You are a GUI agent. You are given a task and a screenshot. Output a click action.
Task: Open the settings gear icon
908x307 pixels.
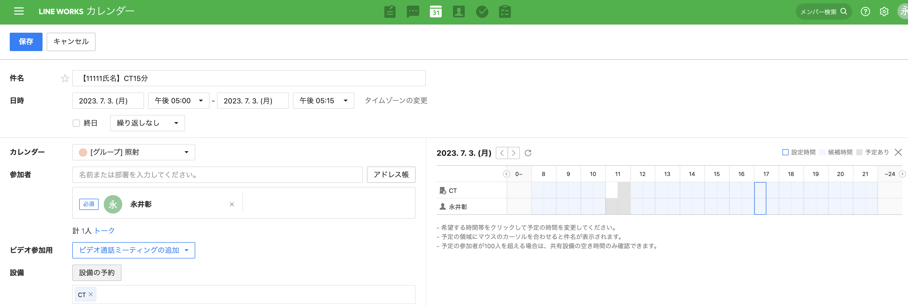(x=884, y=11)
